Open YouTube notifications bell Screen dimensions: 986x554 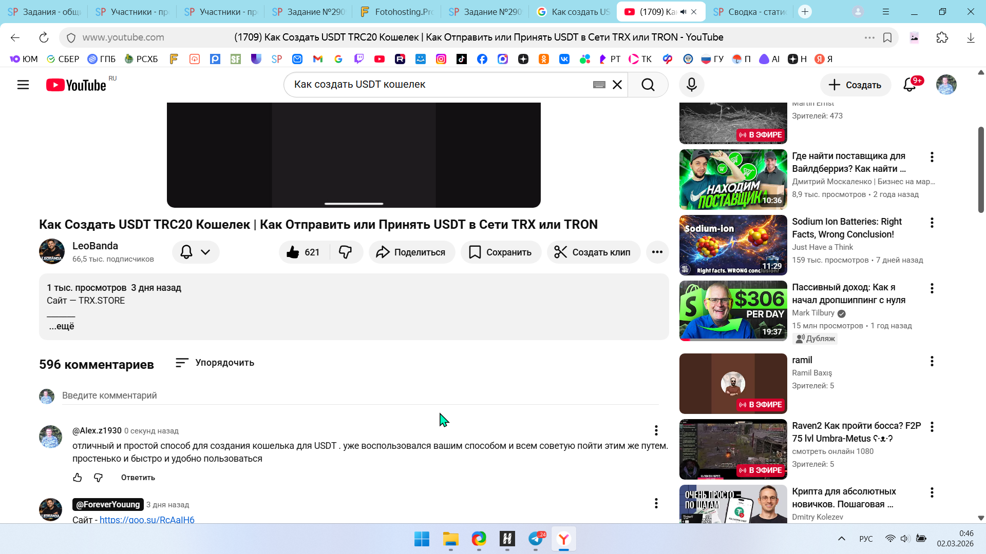pos(909,85)
